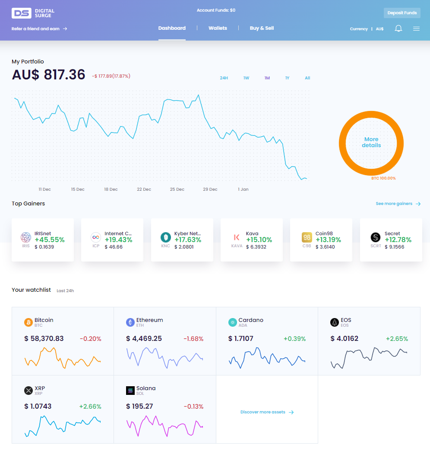
Task: Click the IRISnet coin icon
Action: click(26, 237)
